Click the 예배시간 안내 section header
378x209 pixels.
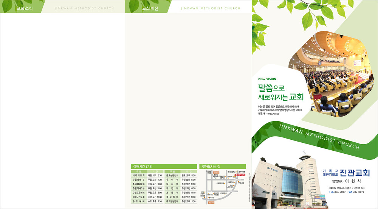click(x=142, y=166)
